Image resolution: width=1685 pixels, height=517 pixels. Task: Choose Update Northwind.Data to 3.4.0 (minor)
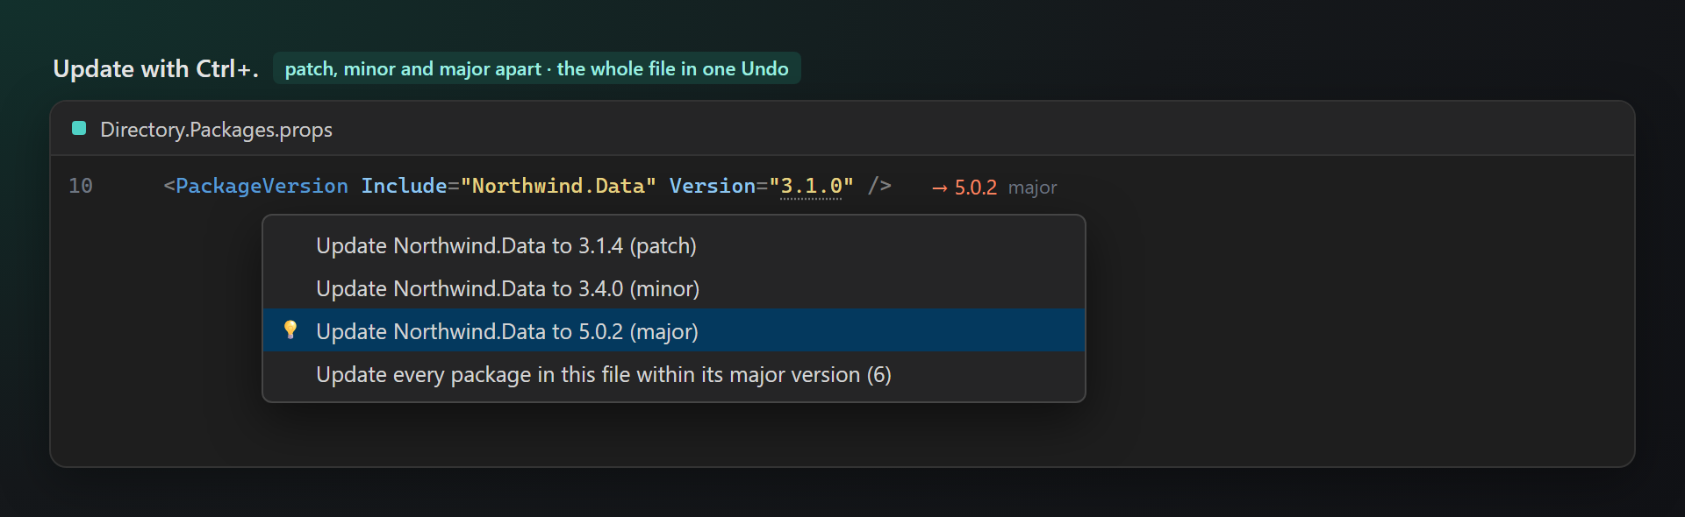[674, 288]
